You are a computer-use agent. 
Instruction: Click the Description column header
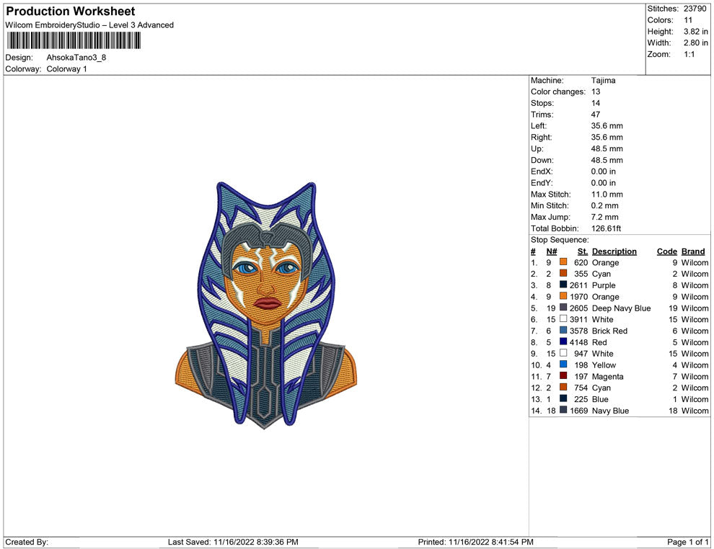pyautogui.click(x=614, y=251)
